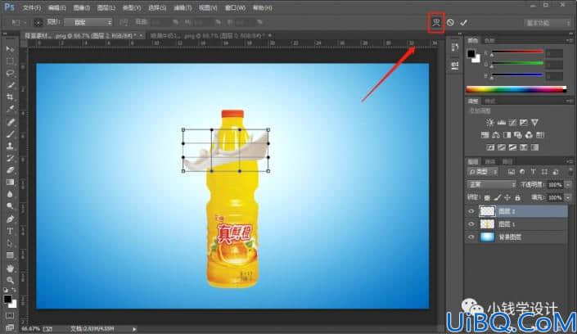Select the Blur tool

10,195
